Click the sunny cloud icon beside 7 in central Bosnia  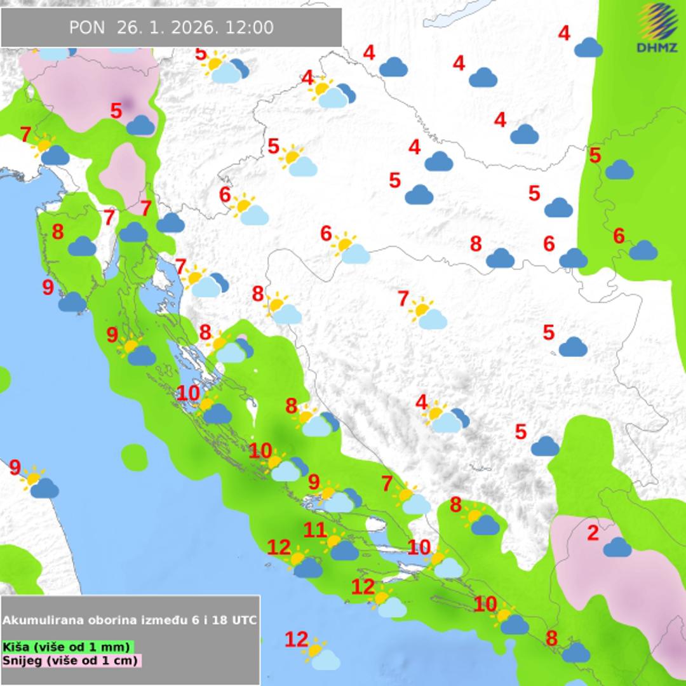[x=429, y=315]
